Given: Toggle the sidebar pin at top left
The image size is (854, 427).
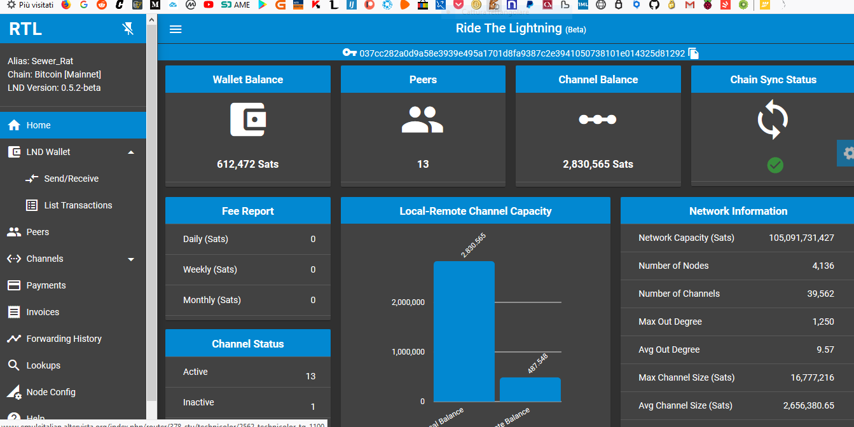Looking at the screenshot, I should tap(128, 29).
